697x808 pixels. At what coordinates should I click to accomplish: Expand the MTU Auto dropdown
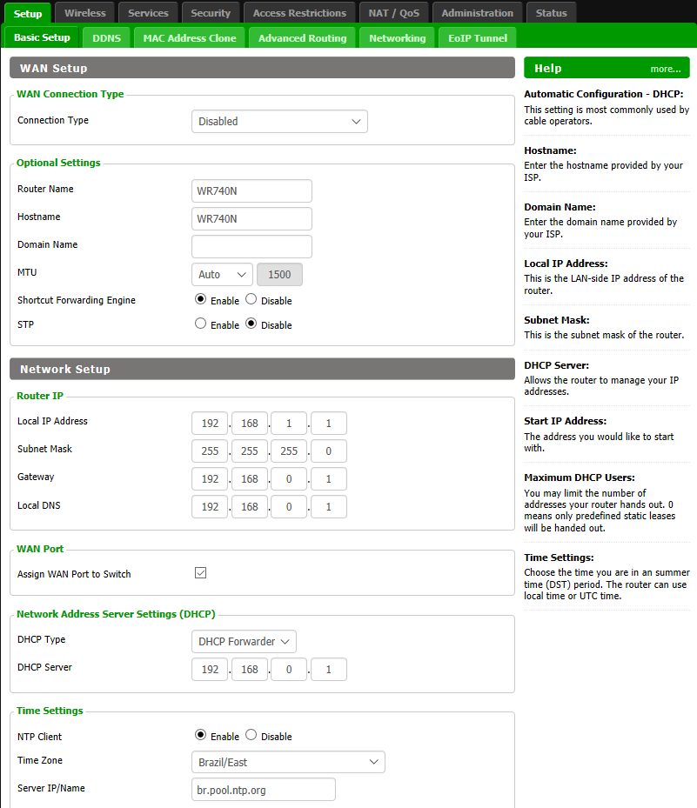coord(222,275)
